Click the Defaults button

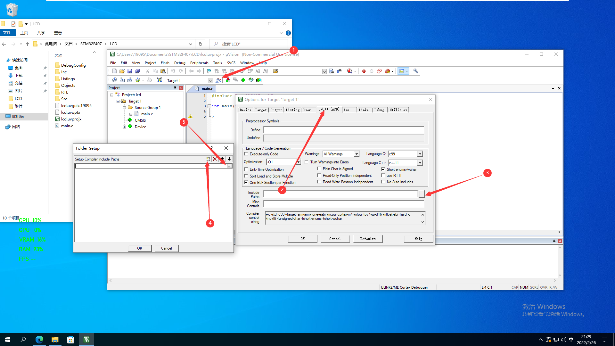[368, 239]
